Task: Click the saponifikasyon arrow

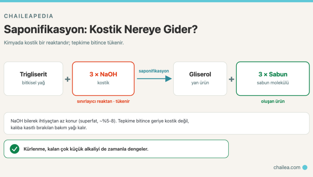Action: click(x=154, y=79)
